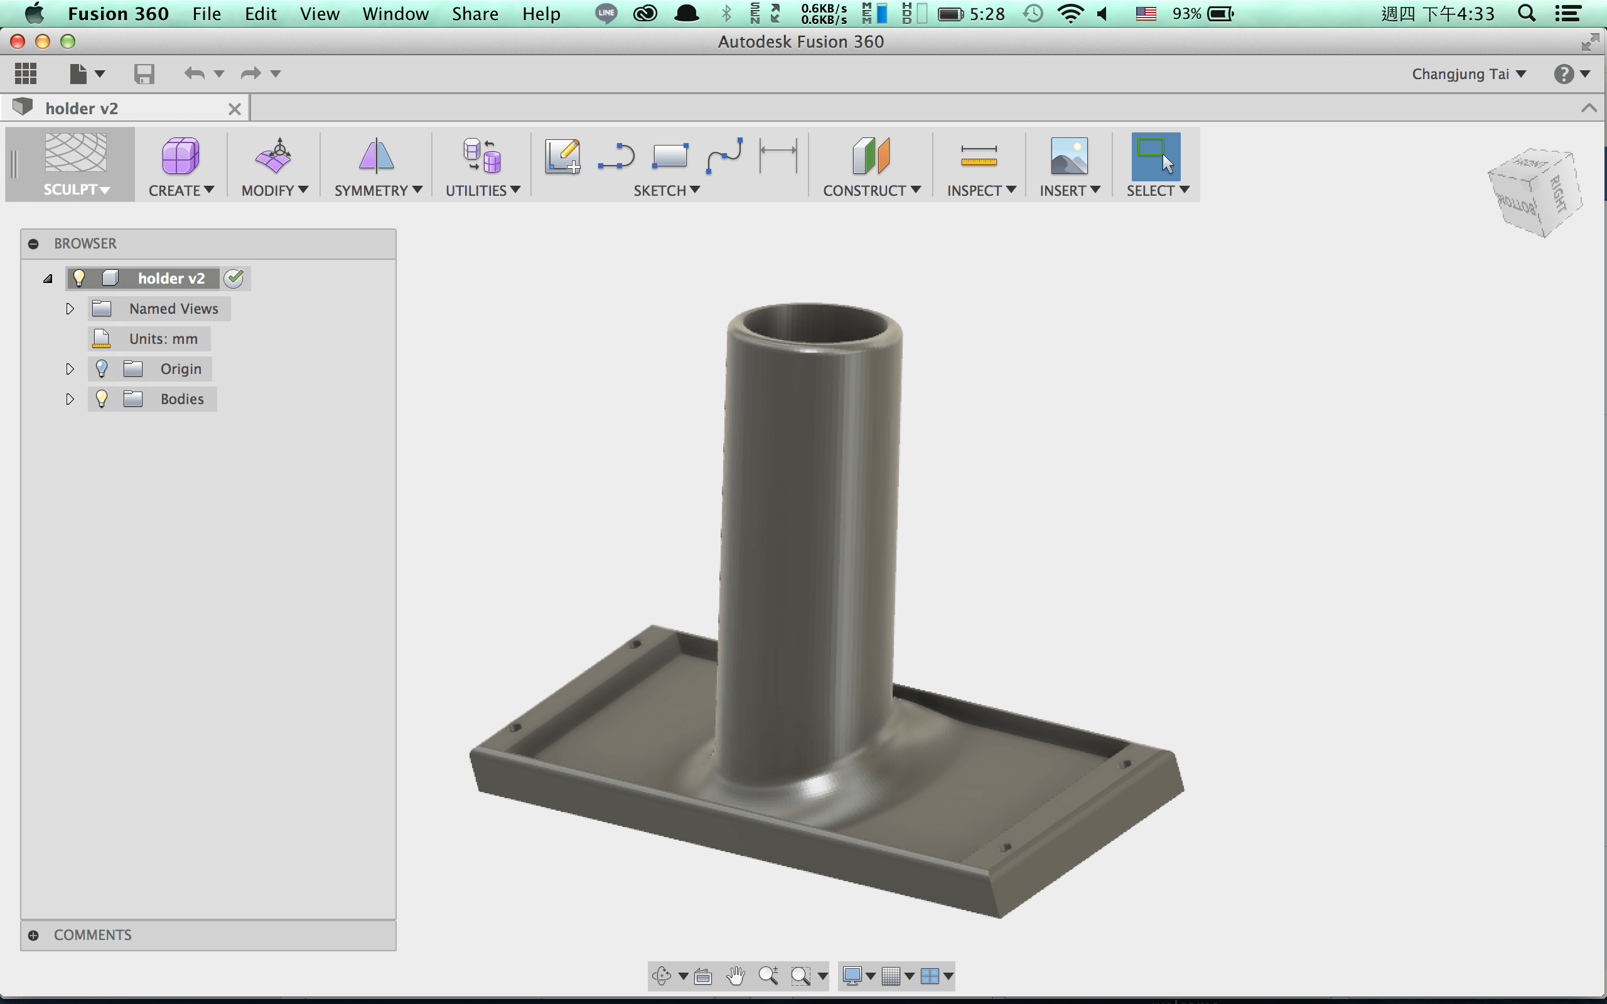Open the SELECT dropdown menu
The width and height of the screenshot is (1607, 1004).
(x=1158, y=191)
